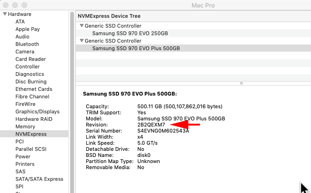The width and height of the screenshot is (311, 193).
Task: Click the bold Samsung SSD 970 EVO Plus 500GB heading
Action: 130,94
